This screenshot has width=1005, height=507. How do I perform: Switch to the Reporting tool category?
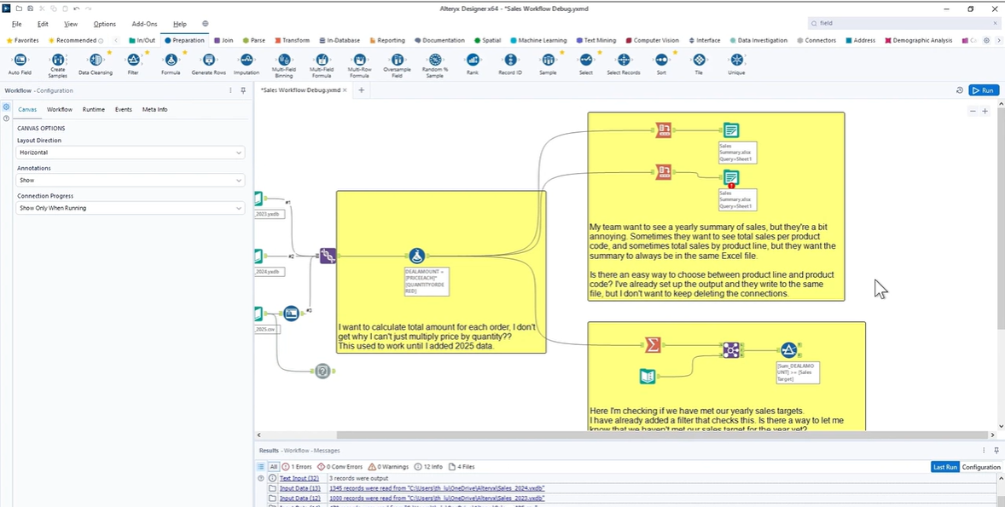coord(386,40)
